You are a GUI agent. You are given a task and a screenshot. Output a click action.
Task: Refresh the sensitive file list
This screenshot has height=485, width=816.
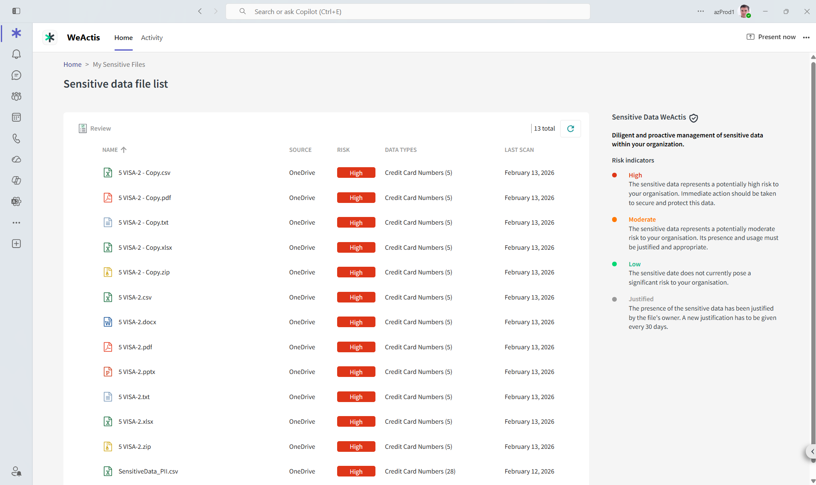(x=570, y=128)
